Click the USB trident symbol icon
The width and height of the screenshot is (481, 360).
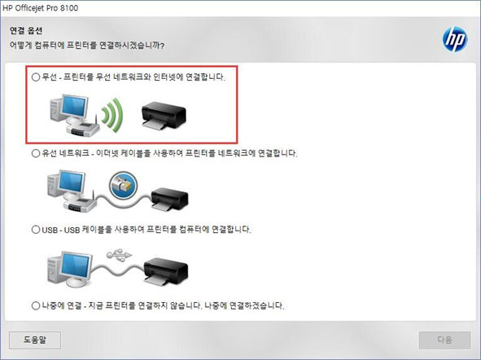[x=119, y=255]
